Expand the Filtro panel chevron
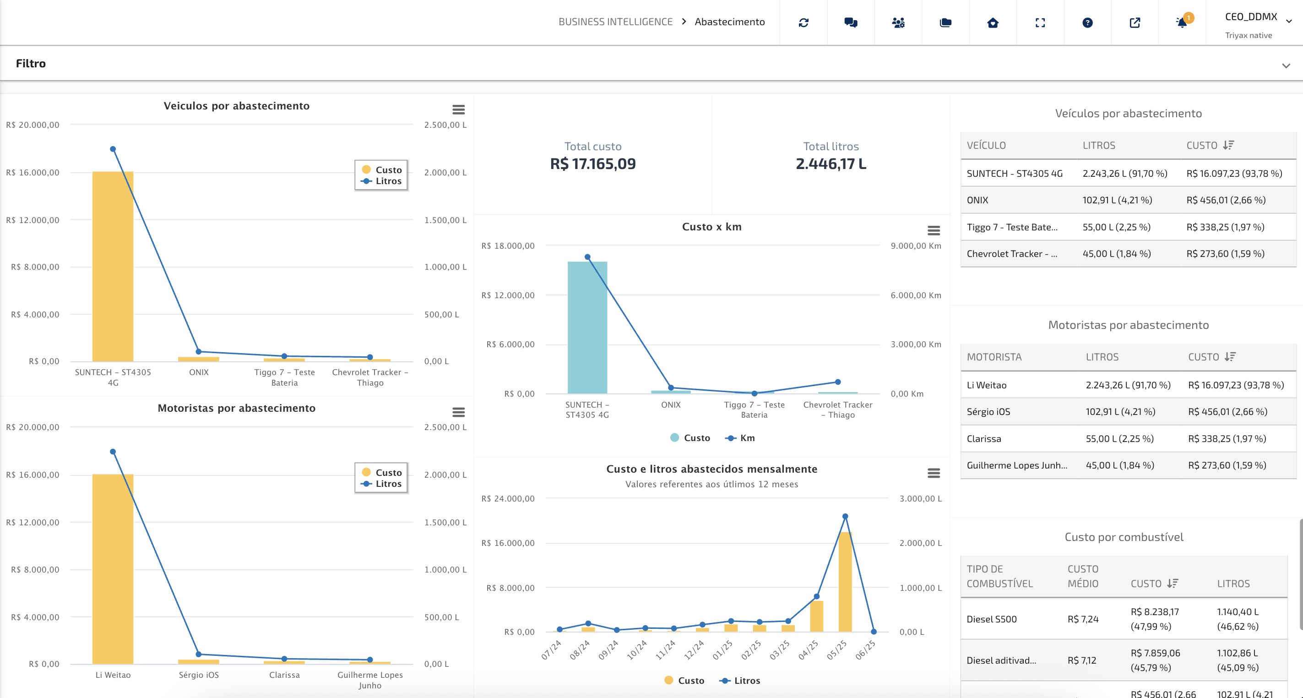 1286,66
